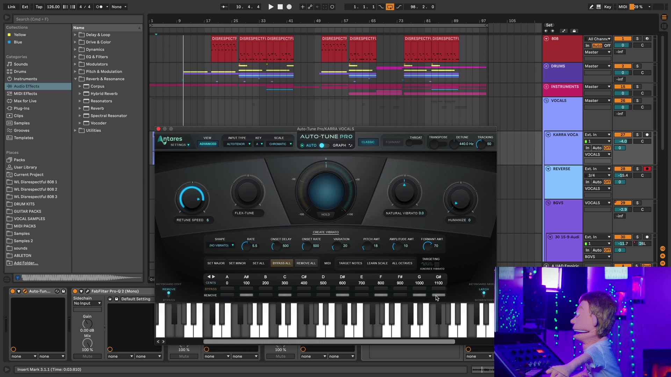Click the Draw Mode pencil icon
The height and width of the screenshot is (377, 671).
pyautogui.click(x=591, y=7)
